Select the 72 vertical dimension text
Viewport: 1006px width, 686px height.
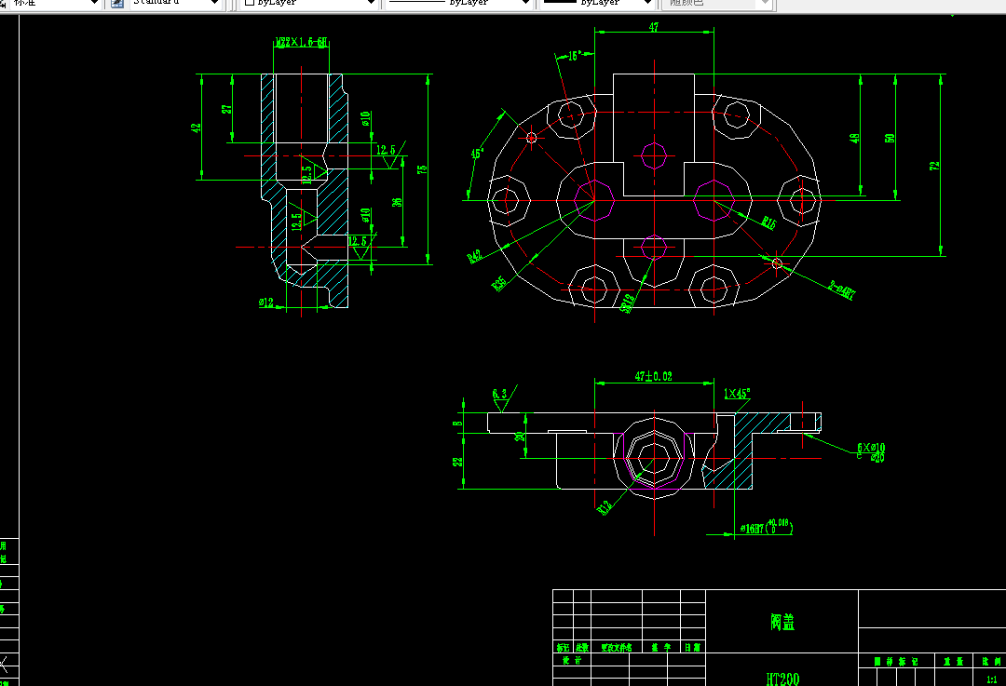[934, 166]
